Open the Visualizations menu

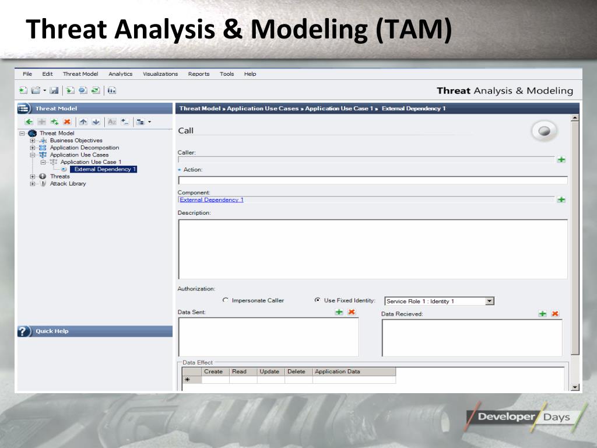click(160, 74)
